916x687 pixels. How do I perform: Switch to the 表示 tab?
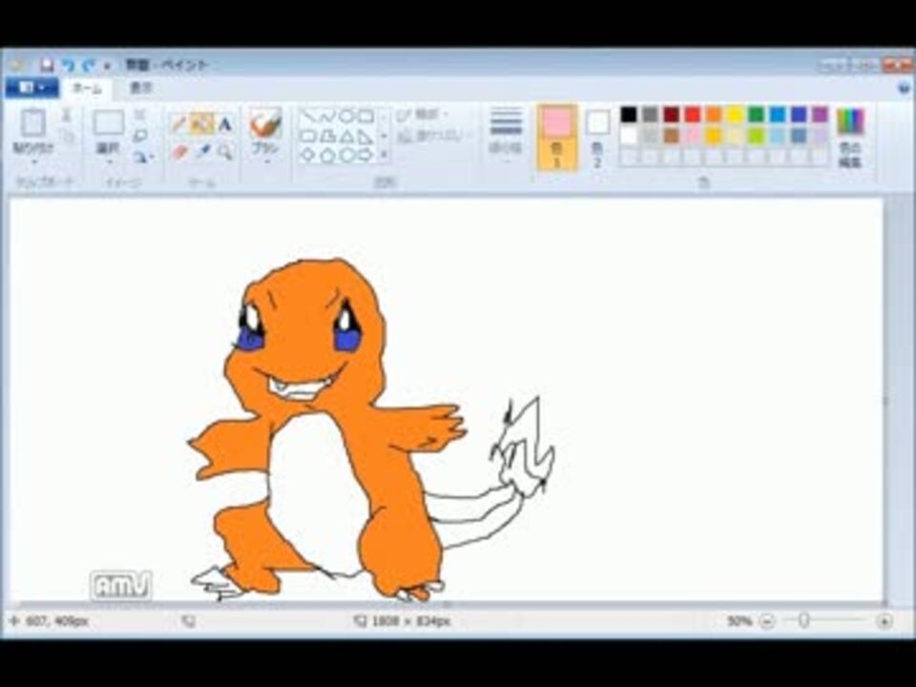tap(141, 88)
